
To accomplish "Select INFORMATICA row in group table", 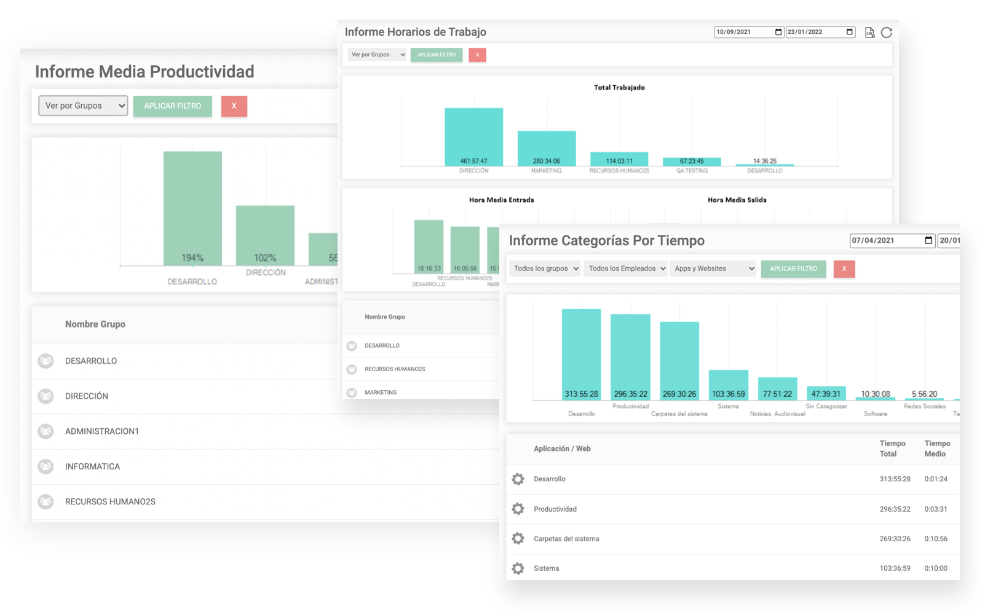I will coord(265,466).
